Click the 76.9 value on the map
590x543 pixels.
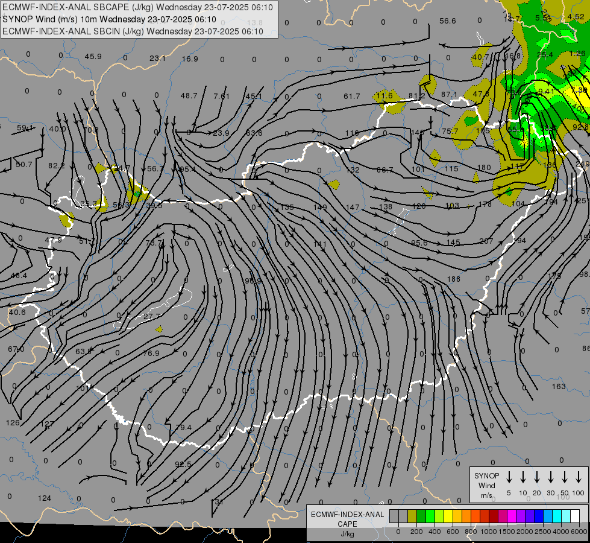[x=151, y=353]
